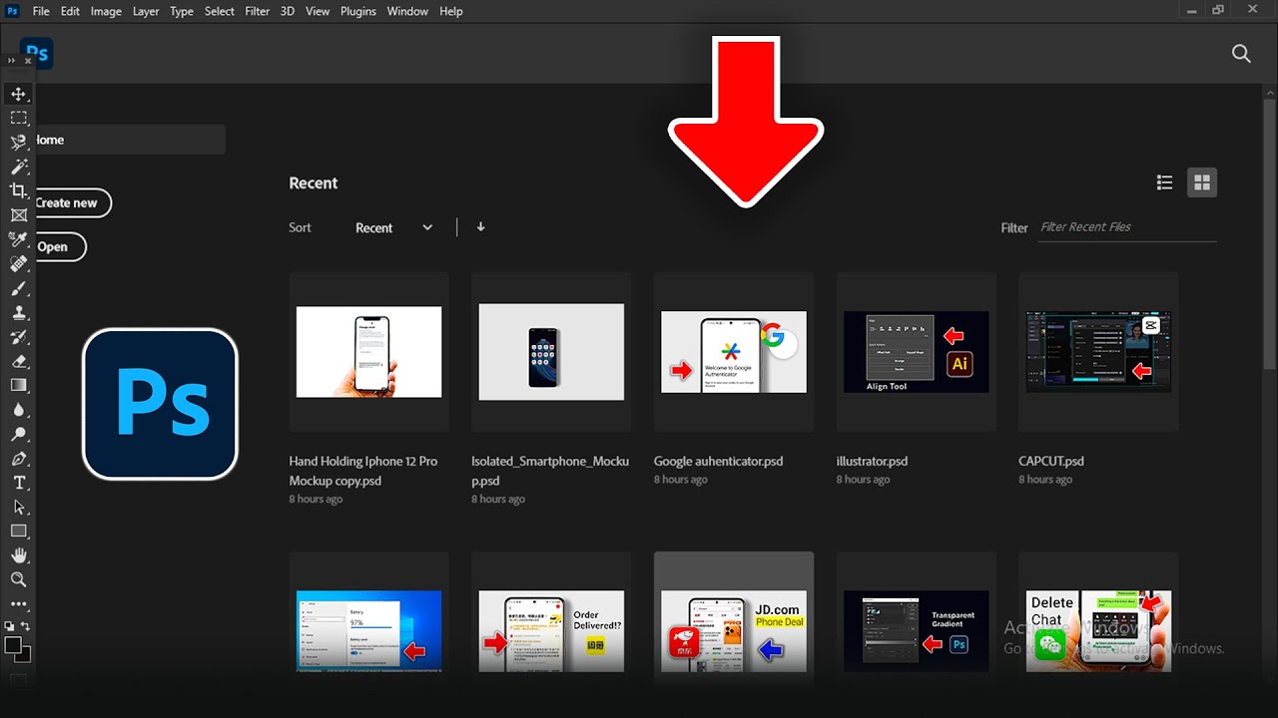Select the Path Selection tool

[x=18, y=507]
